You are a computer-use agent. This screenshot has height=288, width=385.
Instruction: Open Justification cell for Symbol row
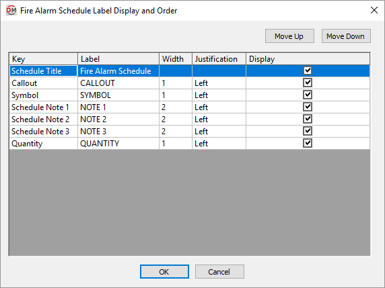pos(219,95)
